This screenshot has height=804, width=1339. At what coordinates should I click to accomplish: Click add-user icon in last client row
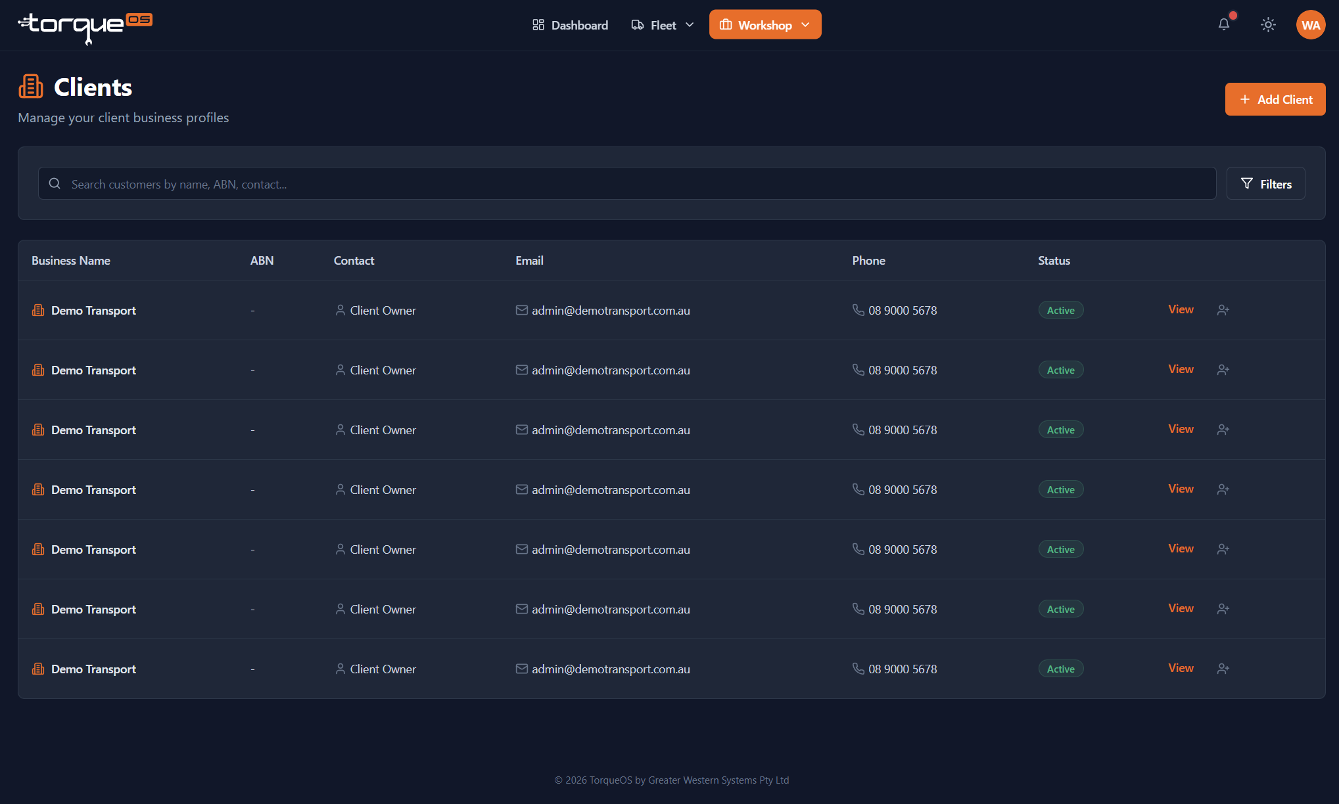tap(1223, 669)
